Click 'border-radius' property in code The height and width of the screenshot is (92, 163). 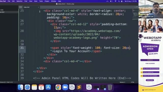click(101, 14)
